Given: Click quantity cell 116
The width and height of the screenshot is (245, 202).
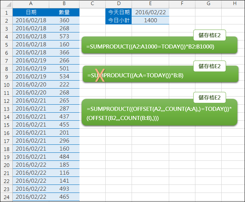Looking at the screenshot, I should [x=64, y=172].
